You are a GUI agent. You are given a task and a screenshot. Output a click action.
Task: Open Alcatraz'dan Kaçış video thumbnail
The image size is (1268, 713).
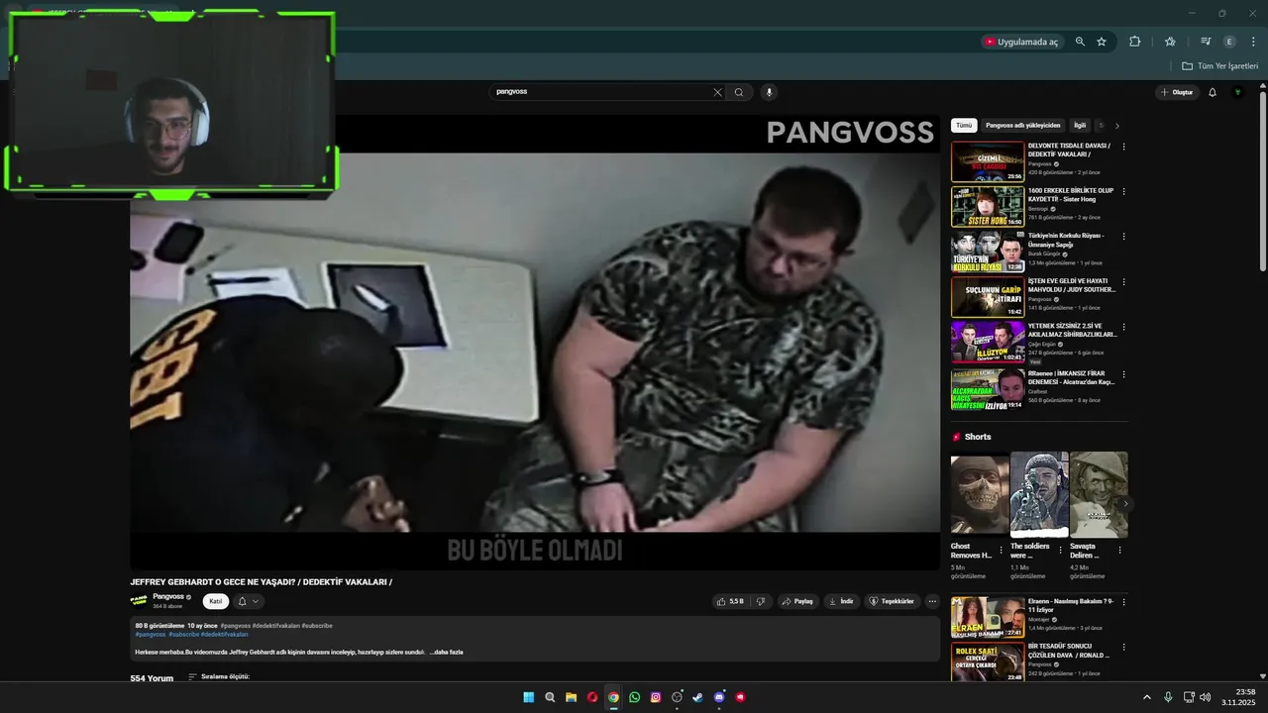coord(988,389)
